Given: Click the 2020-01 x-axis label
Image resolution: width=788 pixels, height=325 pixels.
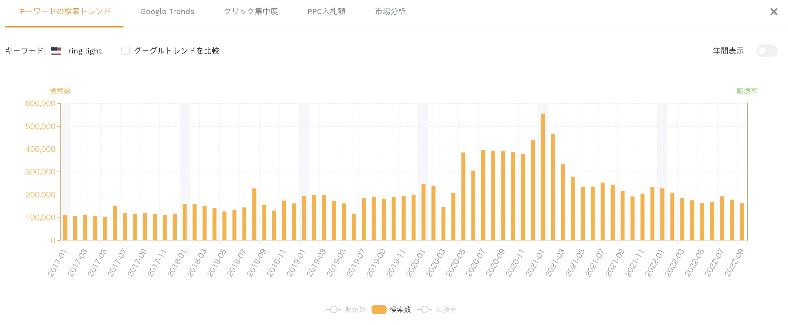Looking at the screenshot, I should tap(416, 263).
